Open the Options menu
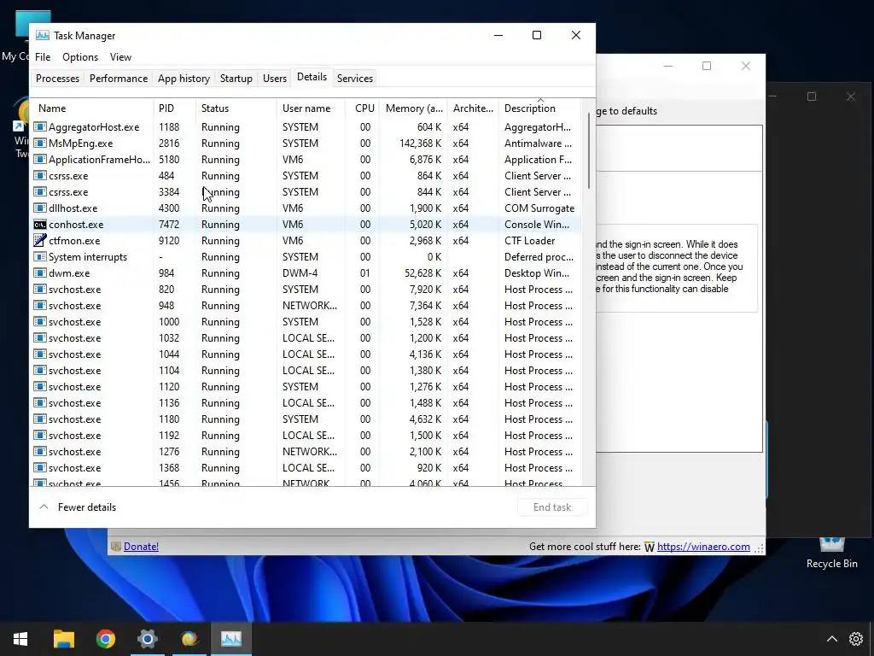The height and width of the screenshot is (656, 874). point(80,57)
